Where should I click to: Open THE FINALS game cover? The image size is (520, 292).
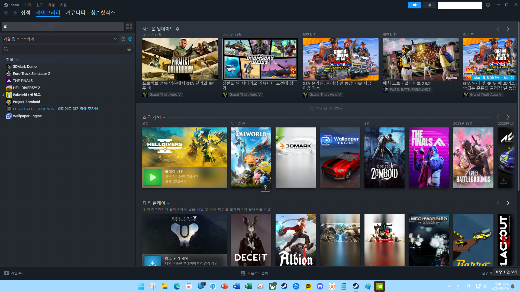(x=429, y=158)
